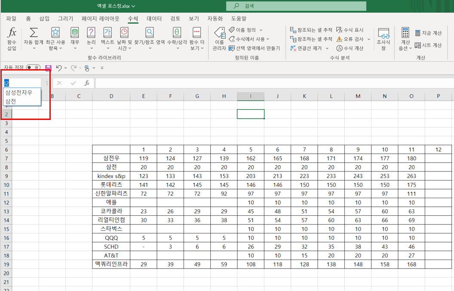Open the Undo history dropdown arrow

(65, 68)
